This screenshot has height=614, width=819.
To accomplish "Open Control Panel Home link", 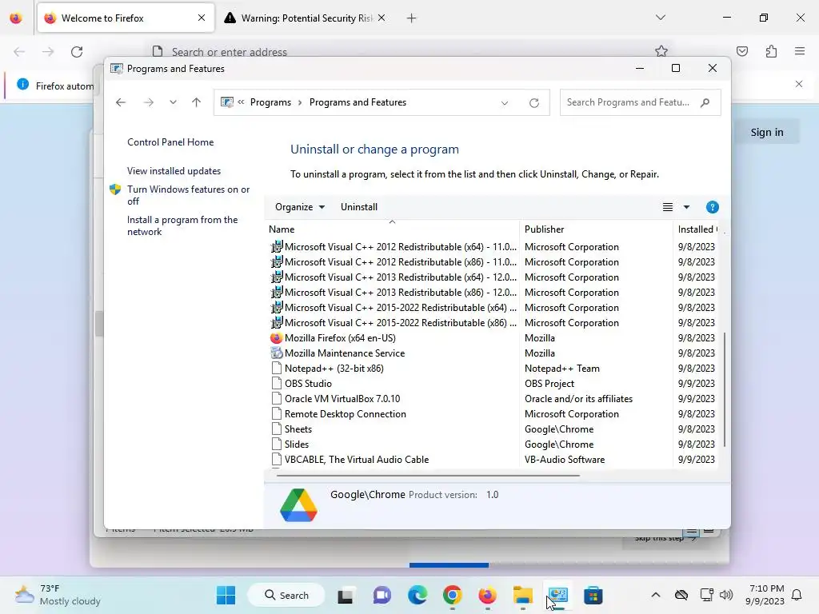I will (x=170, y=142).
